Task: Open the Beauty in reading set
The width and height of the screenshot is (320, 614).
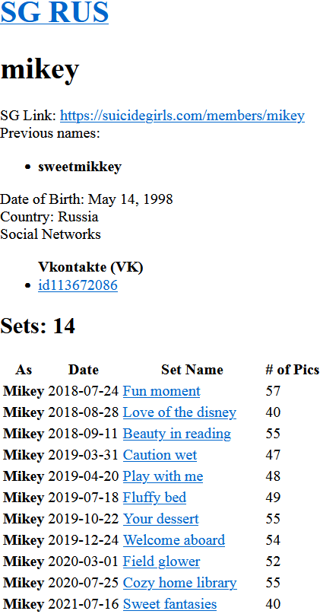Action: tap(177, 434)
